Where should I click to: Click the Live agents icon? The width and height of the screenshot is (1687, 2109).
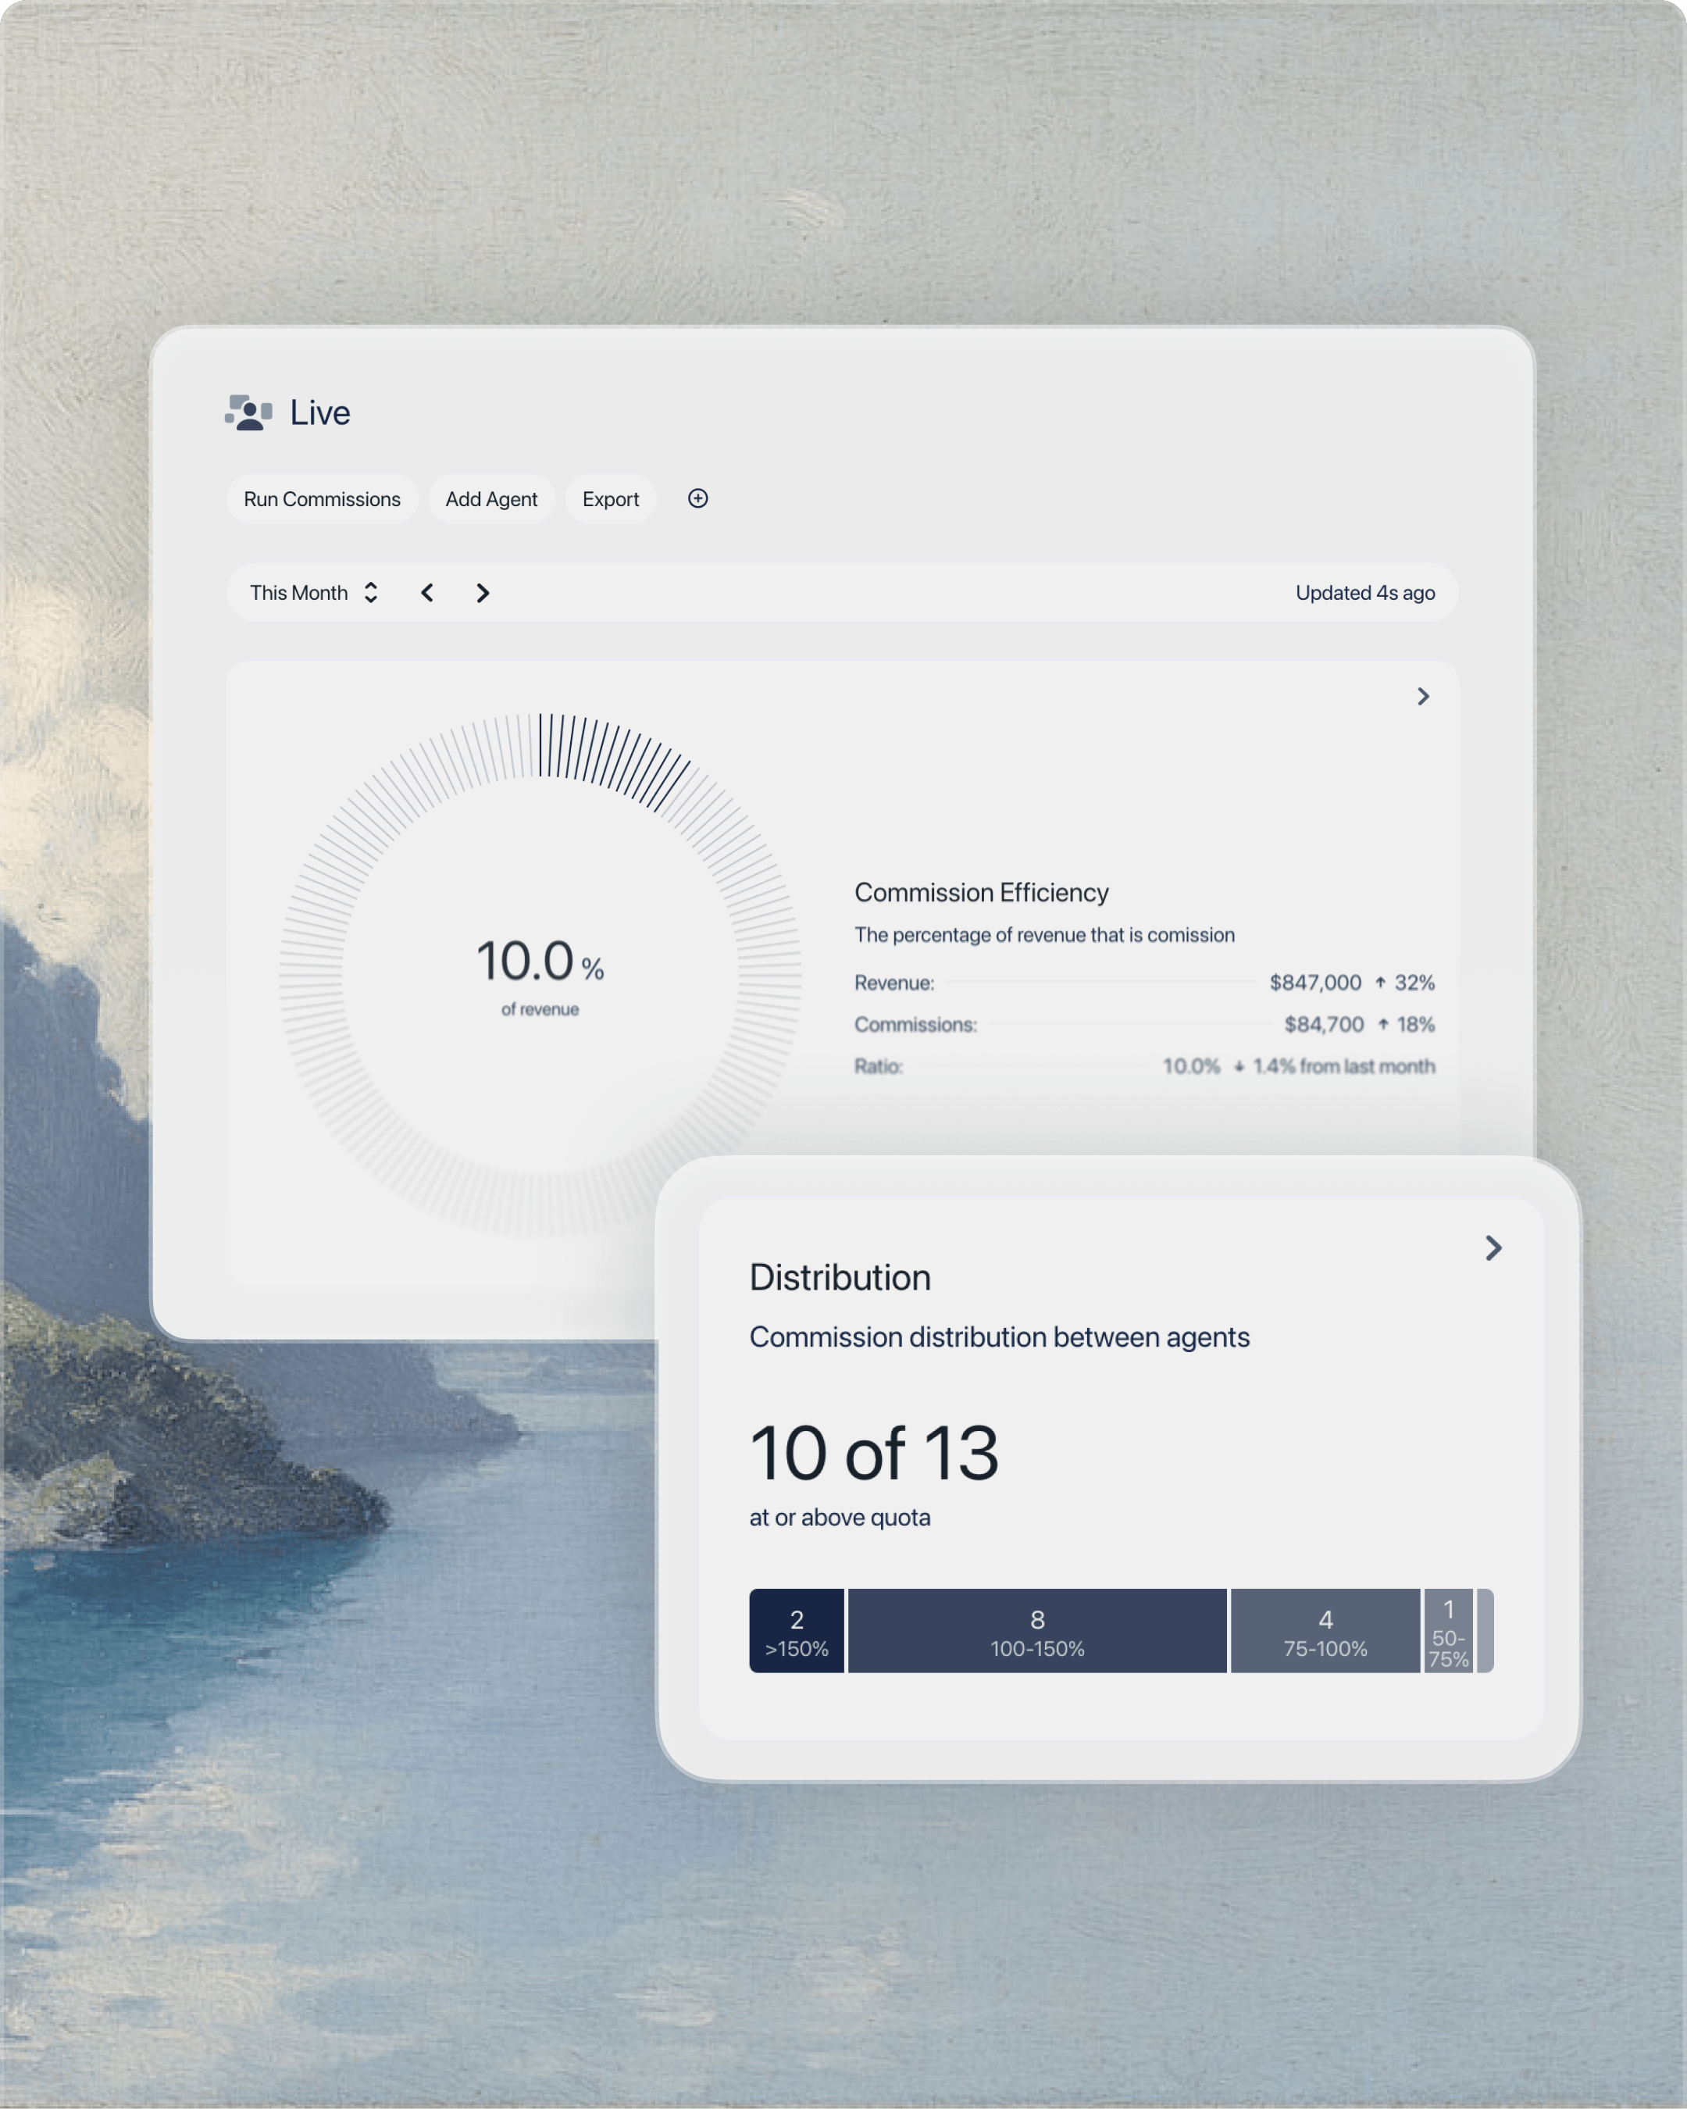tap(248, 412)
